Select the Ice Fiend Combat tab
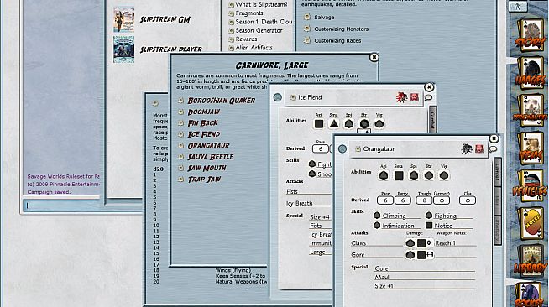 (433, 120)
